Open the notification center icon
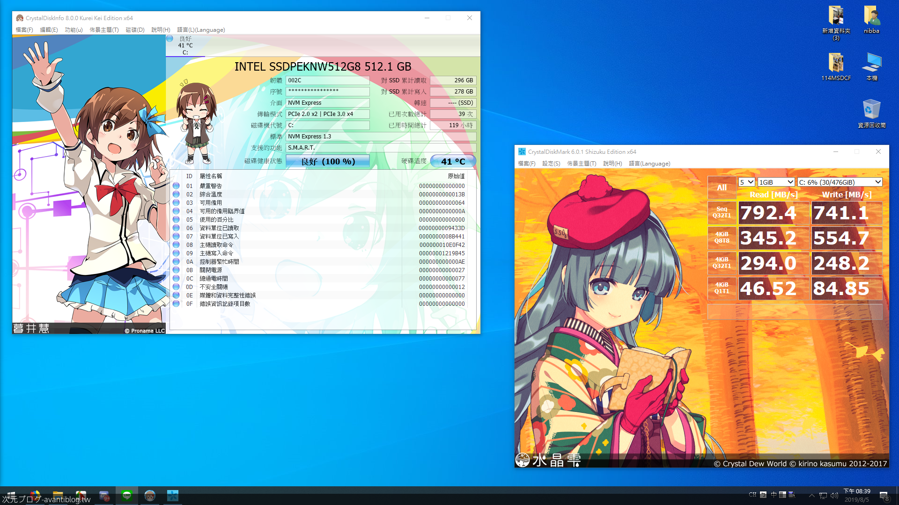 (x=884, y=496)
